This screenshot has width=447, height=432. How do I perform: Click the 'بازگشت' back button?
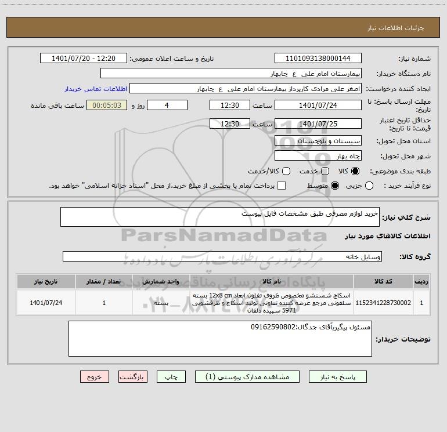(133, 377)
